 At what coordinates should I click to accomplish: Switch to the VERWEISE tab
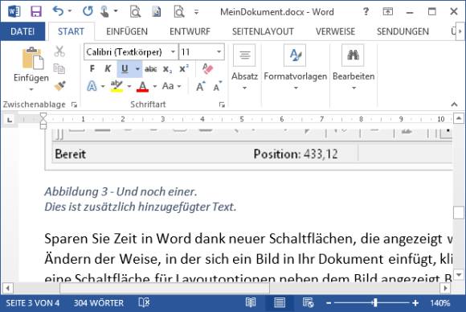335,31
